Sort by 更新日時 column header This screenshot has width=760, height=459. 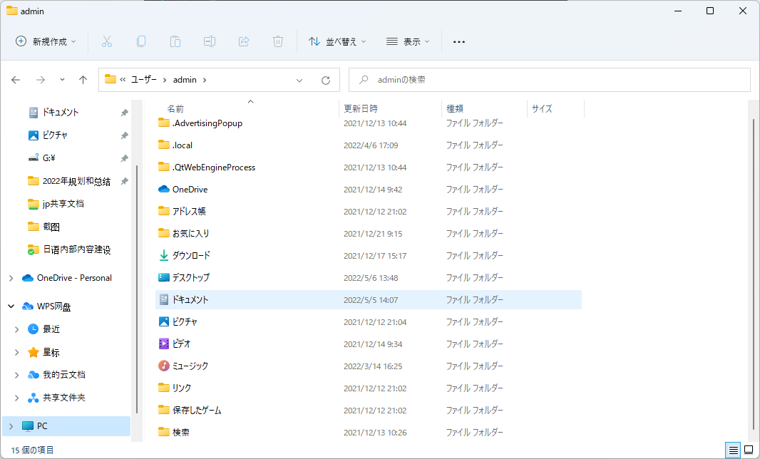point(361,108)
